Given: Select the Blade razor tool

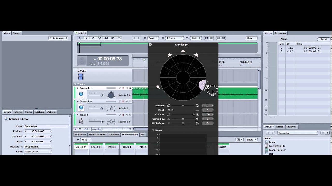Looking at the screenshot, I should 93,38.
